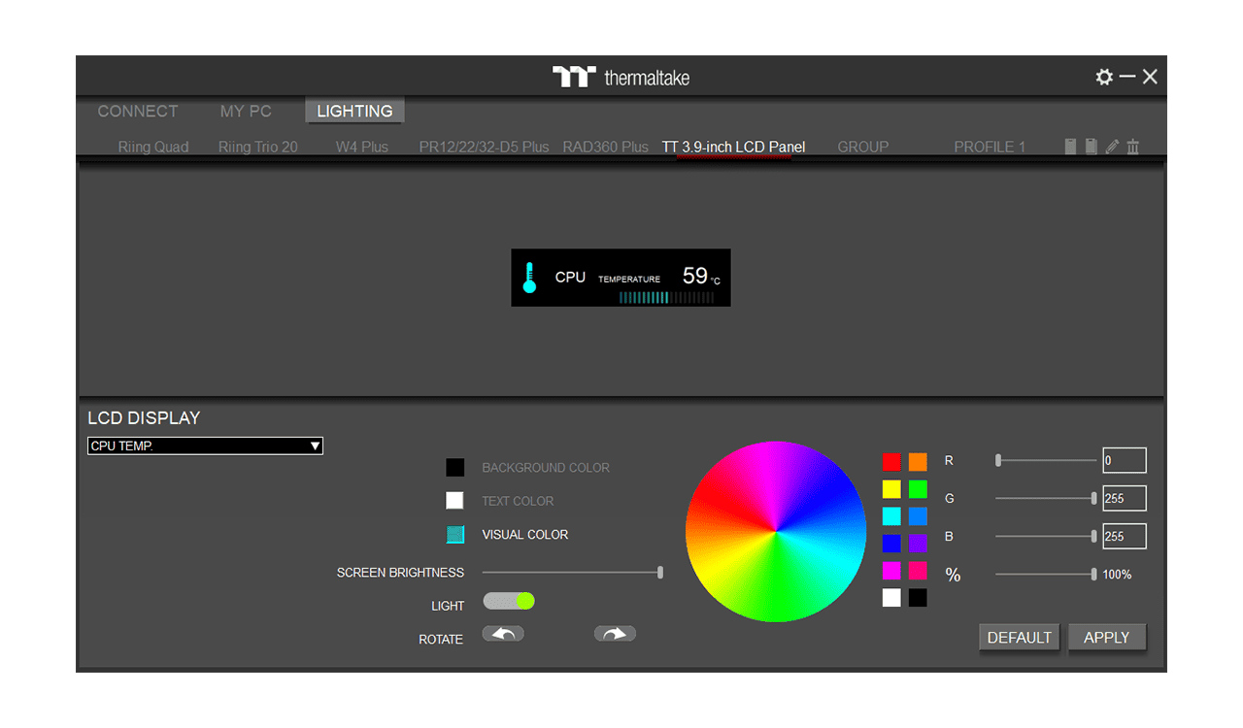This screenshot has width=1243, height=728.
Task: Toggle the LIGHT switch off
Action: coord(509,601)
